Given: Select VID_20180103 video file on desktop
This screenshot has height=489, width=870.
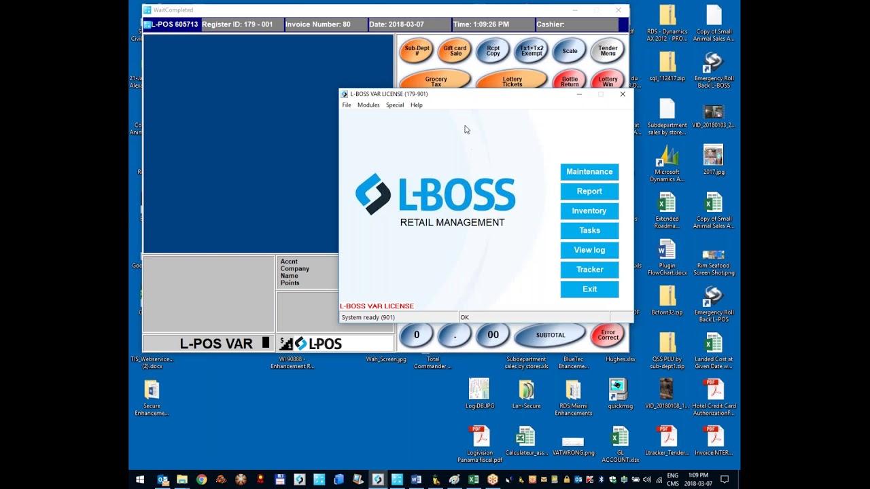Looking at the screenshot, I should [713, 117].
